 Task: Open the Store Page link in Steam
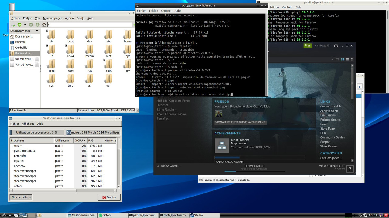pos(327,129)
